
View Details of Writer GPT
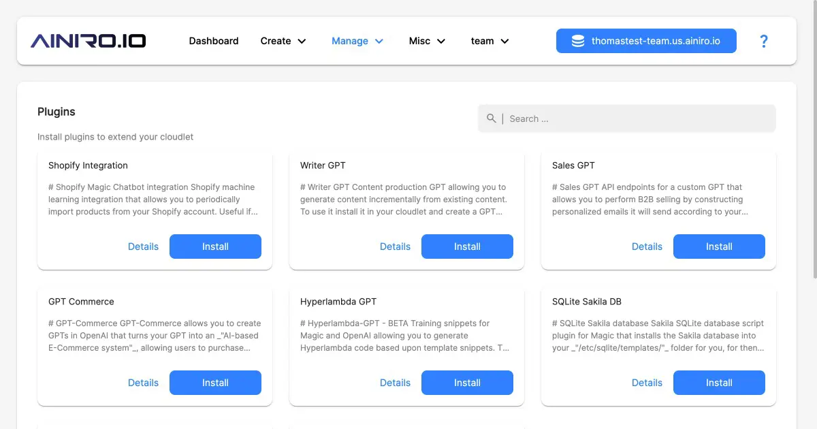tap(395, 247)
